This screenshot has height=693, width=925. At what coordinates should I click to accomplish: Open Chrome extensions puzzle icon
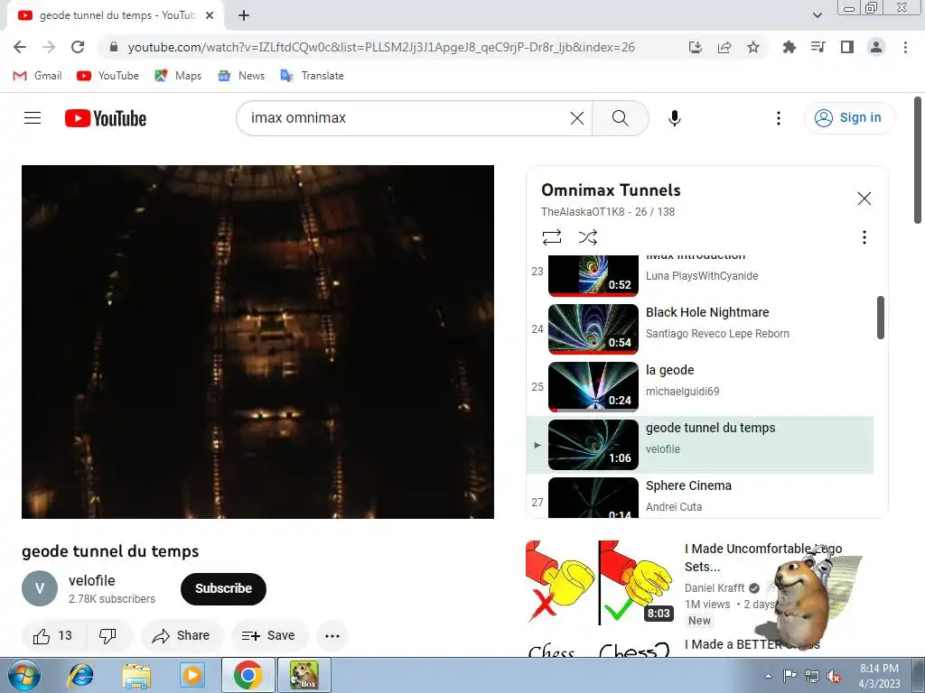click(789, 47)
